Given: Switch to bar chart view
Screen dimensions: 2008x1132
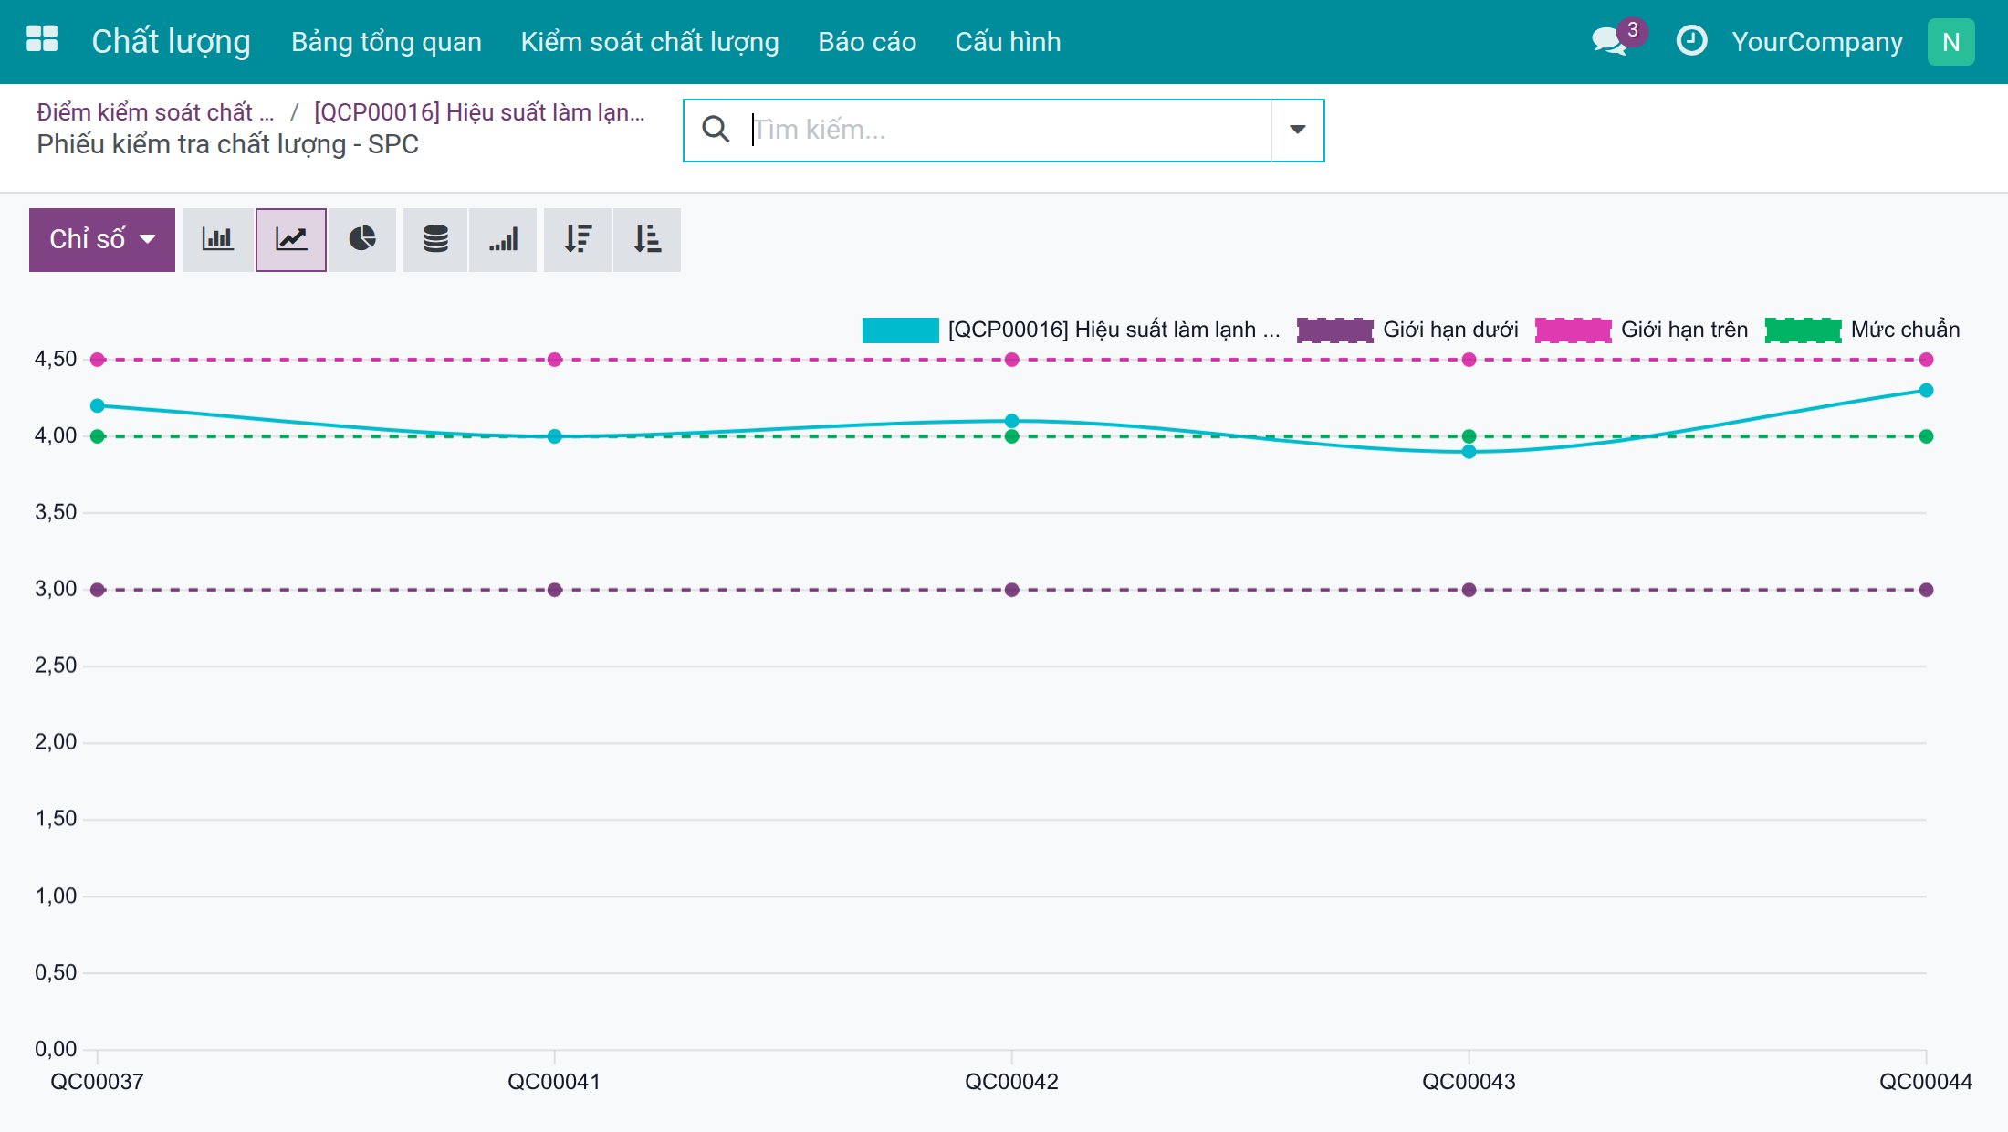Looking at the screenshot, I should pos(217,239).
